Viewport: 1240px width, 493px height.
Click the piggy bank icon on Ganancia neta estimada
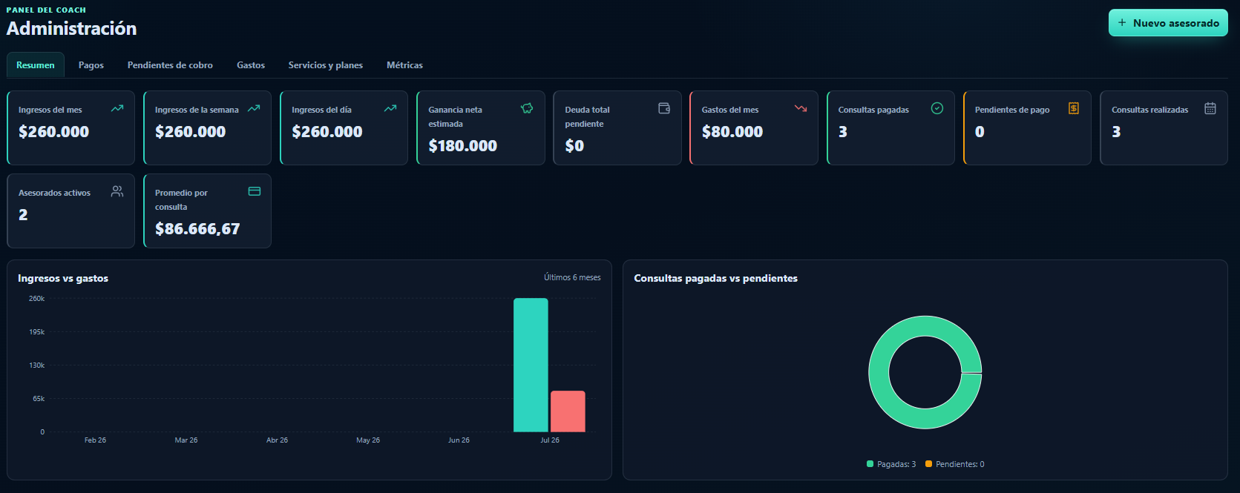(x=527, y=108)
